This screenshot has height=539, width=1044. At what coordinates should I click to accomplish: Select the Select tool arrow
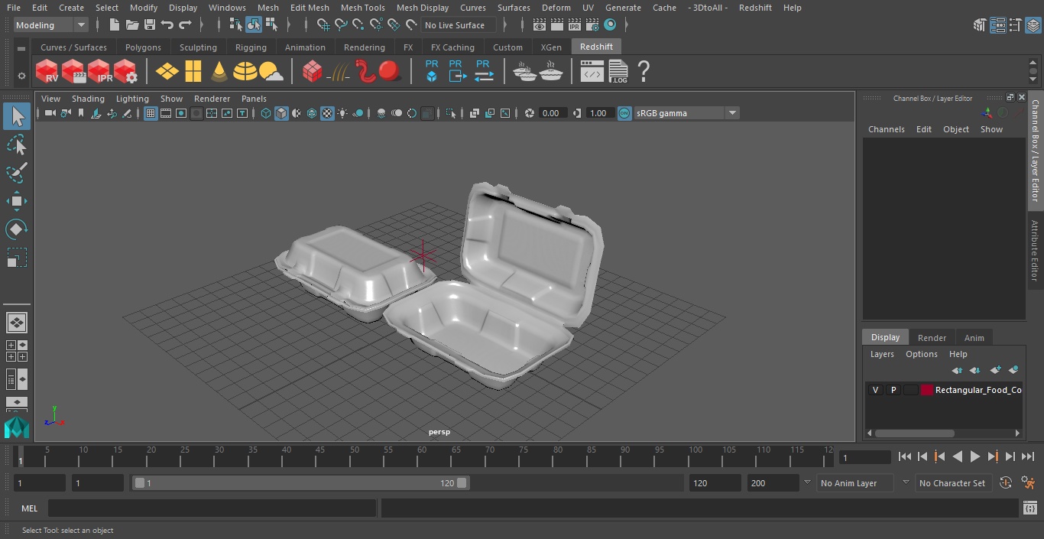point(17,116)
